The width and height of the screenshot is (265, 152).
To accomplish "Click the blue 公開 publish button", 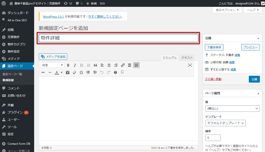I will (254, 79).
